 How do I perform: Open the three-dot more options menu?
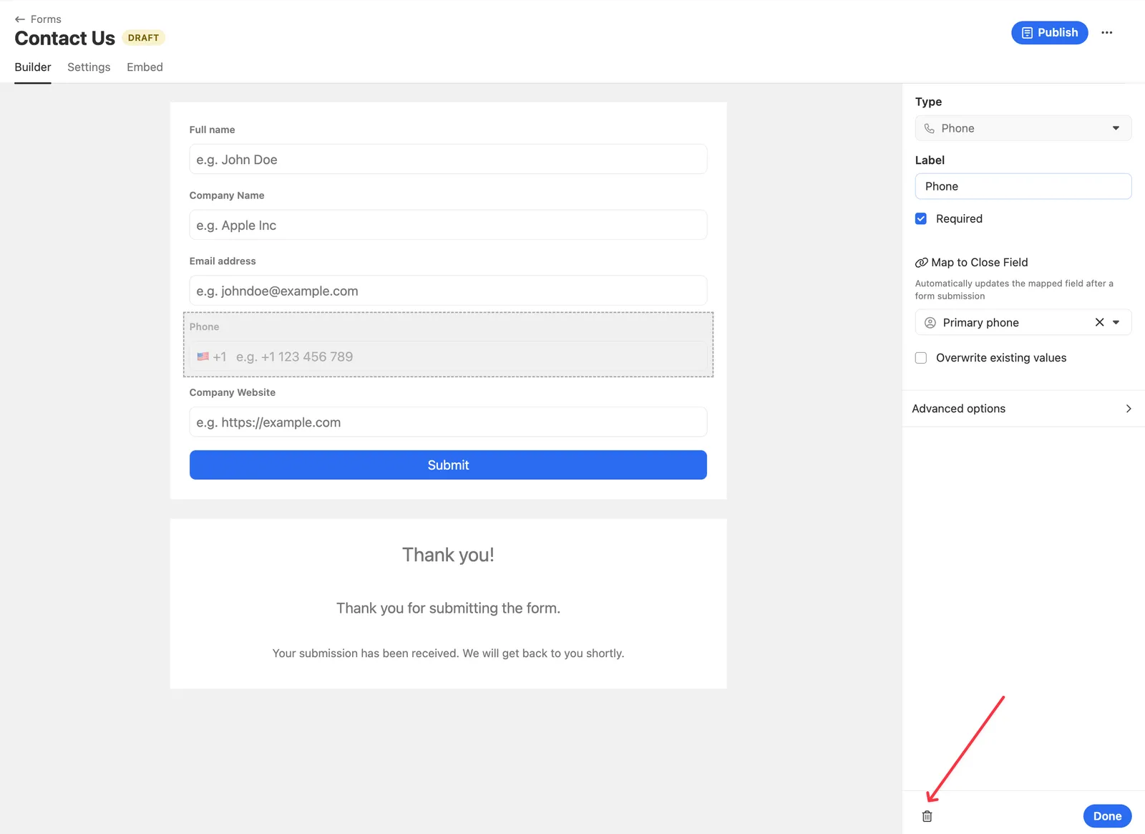pos(1106,32)
